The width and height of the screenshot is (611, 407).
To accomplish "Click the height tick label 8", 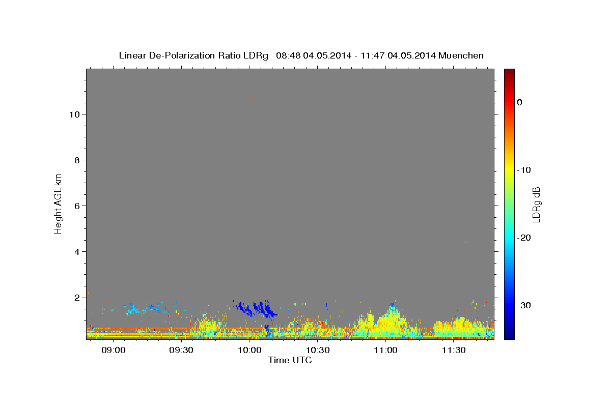I will tap(77, 160).
